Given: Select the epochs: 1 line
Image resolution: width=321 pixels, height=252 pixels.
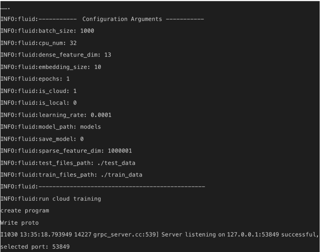Looking at the screenshot, I should coord(35,79).
